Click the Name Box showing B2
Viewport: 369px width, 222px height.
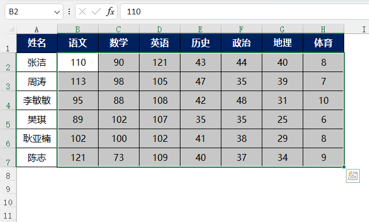(34, 12)
